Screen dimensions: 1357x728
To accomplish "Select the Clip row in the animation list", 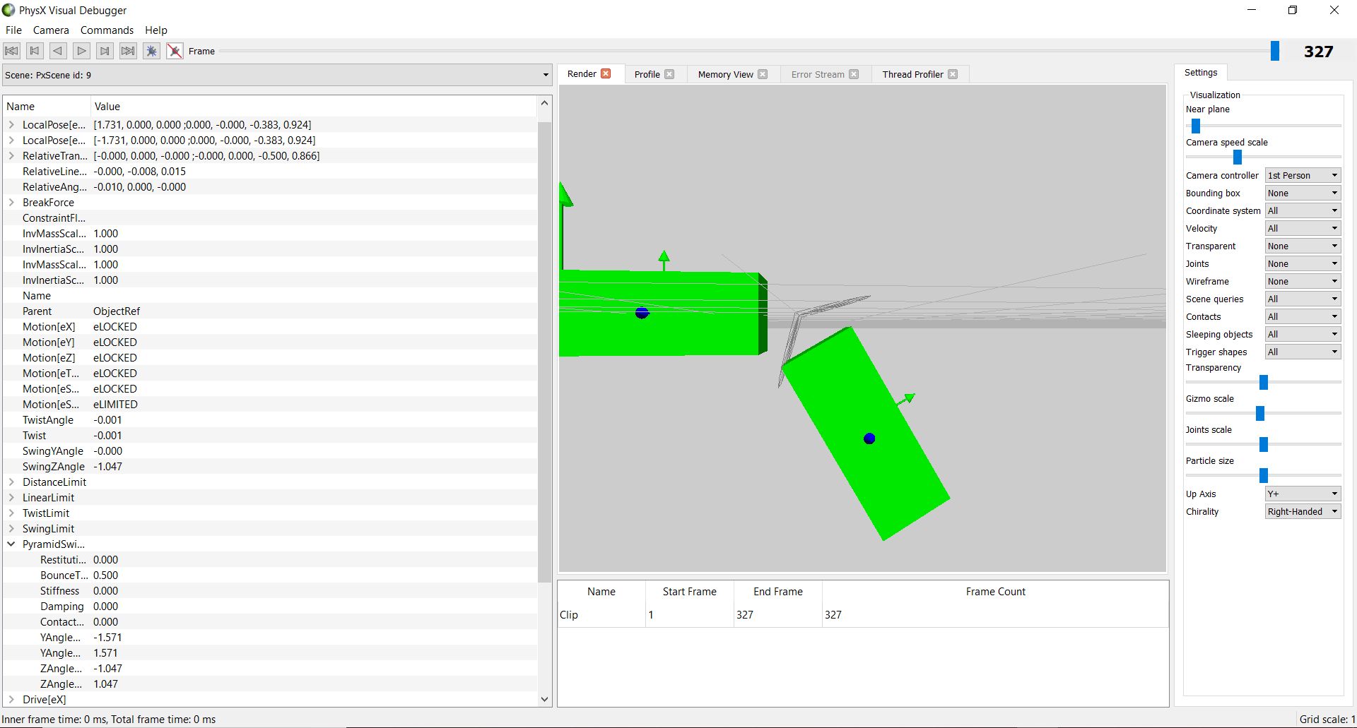I will click(601, 614).
